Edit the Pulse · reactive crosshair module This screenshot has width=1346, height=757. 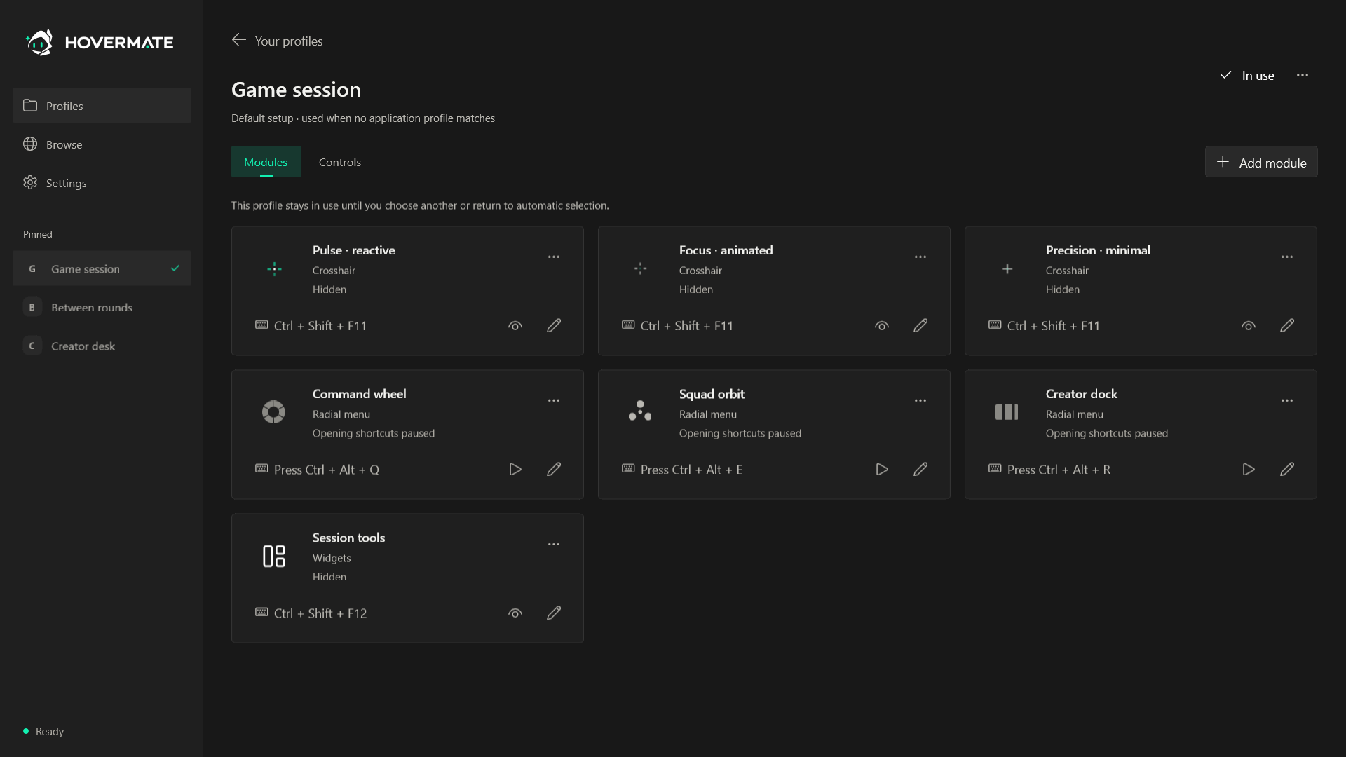point(554,325)
